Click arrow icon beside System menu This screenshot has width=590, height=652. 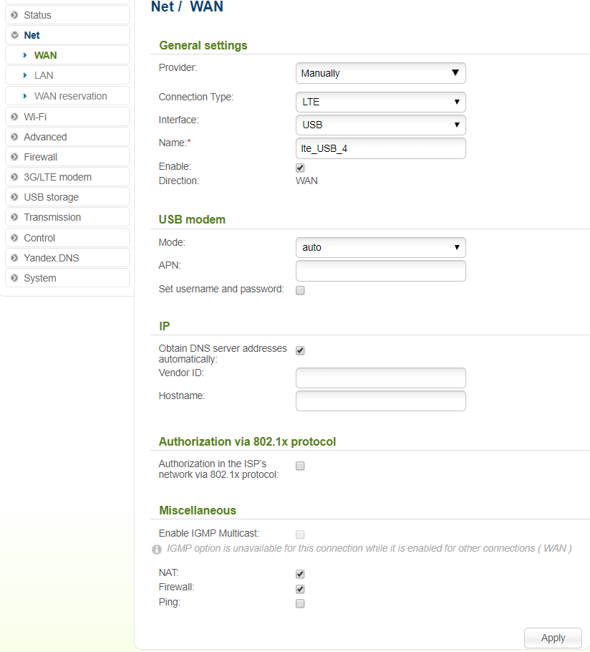coord(14,278)
